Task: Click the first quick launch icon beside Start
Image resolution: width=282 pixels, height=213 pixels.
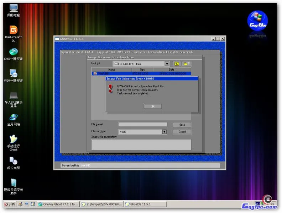Action: pos(21,204)
